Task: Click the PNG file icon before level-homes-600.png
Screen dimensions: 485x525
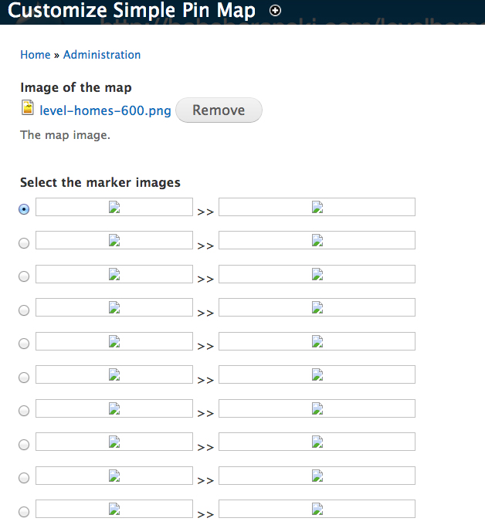Action: pos(28,109)
